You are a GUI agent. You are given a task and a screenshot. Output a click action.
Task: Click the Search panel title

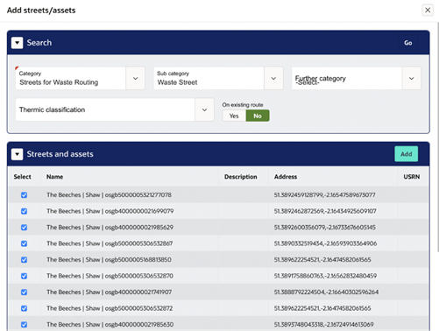tap(39, 43)
